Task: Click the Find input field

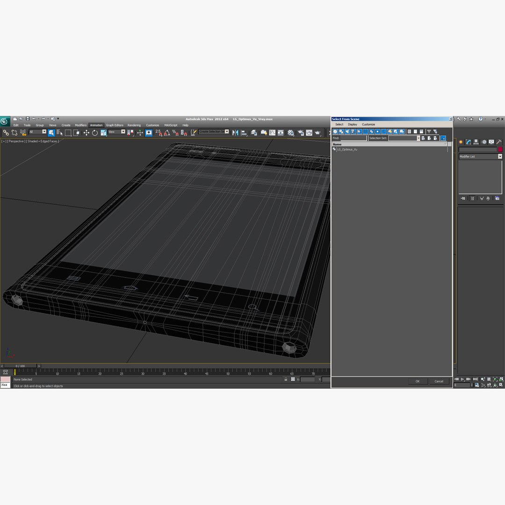Action: click(353, 138)
